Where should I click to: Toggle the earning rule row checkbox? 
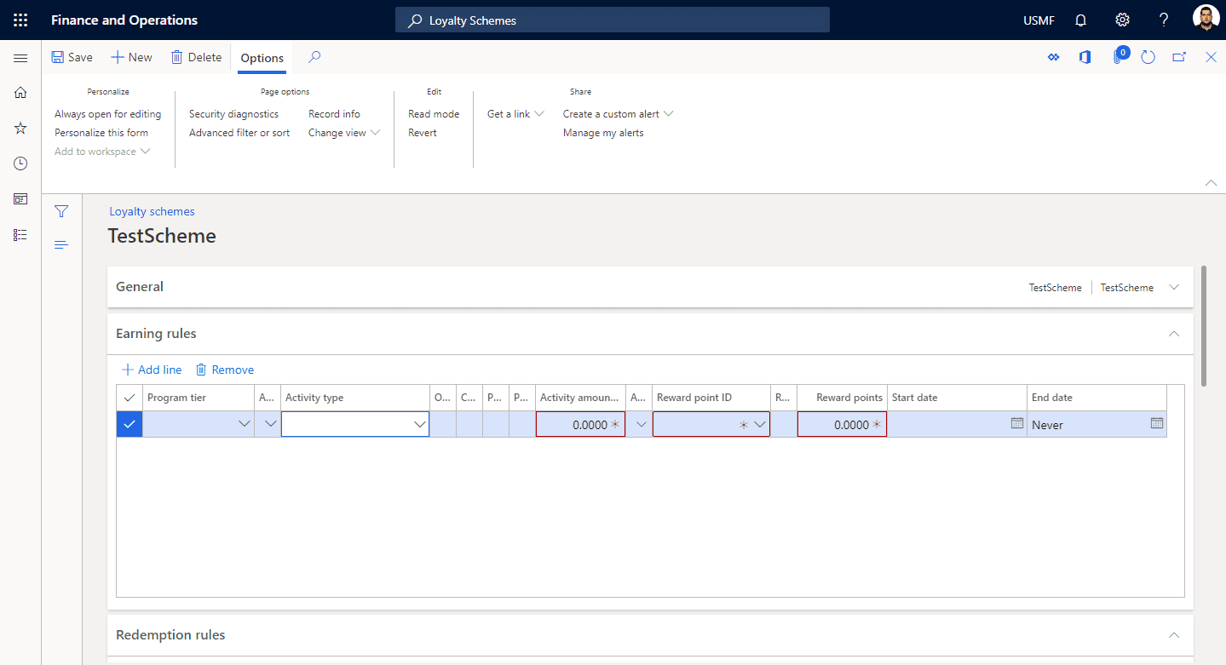pos(130,424)
